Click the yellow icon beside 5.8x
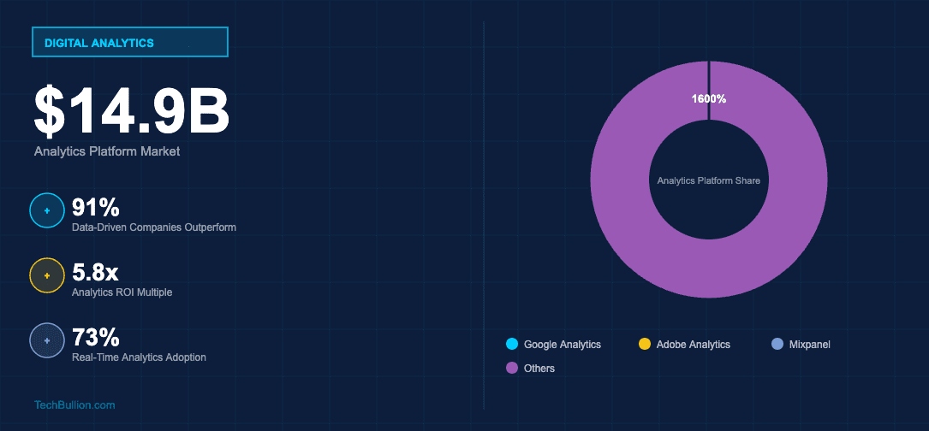The image size is (929, 431). pyautogui.click(x=47, y=275)
